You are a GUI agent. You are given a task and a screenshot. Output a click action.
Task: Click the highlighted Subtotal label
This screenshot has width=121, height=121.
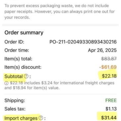(14, 76)
